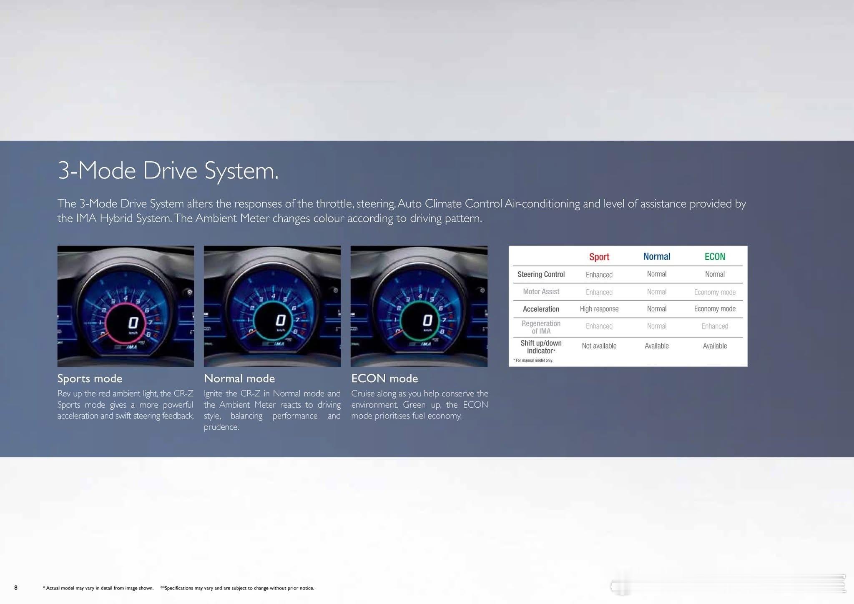Screen dimensions: 854x604
Task: Click 'Available' under the Normal column
Action: tap(657, 346)
